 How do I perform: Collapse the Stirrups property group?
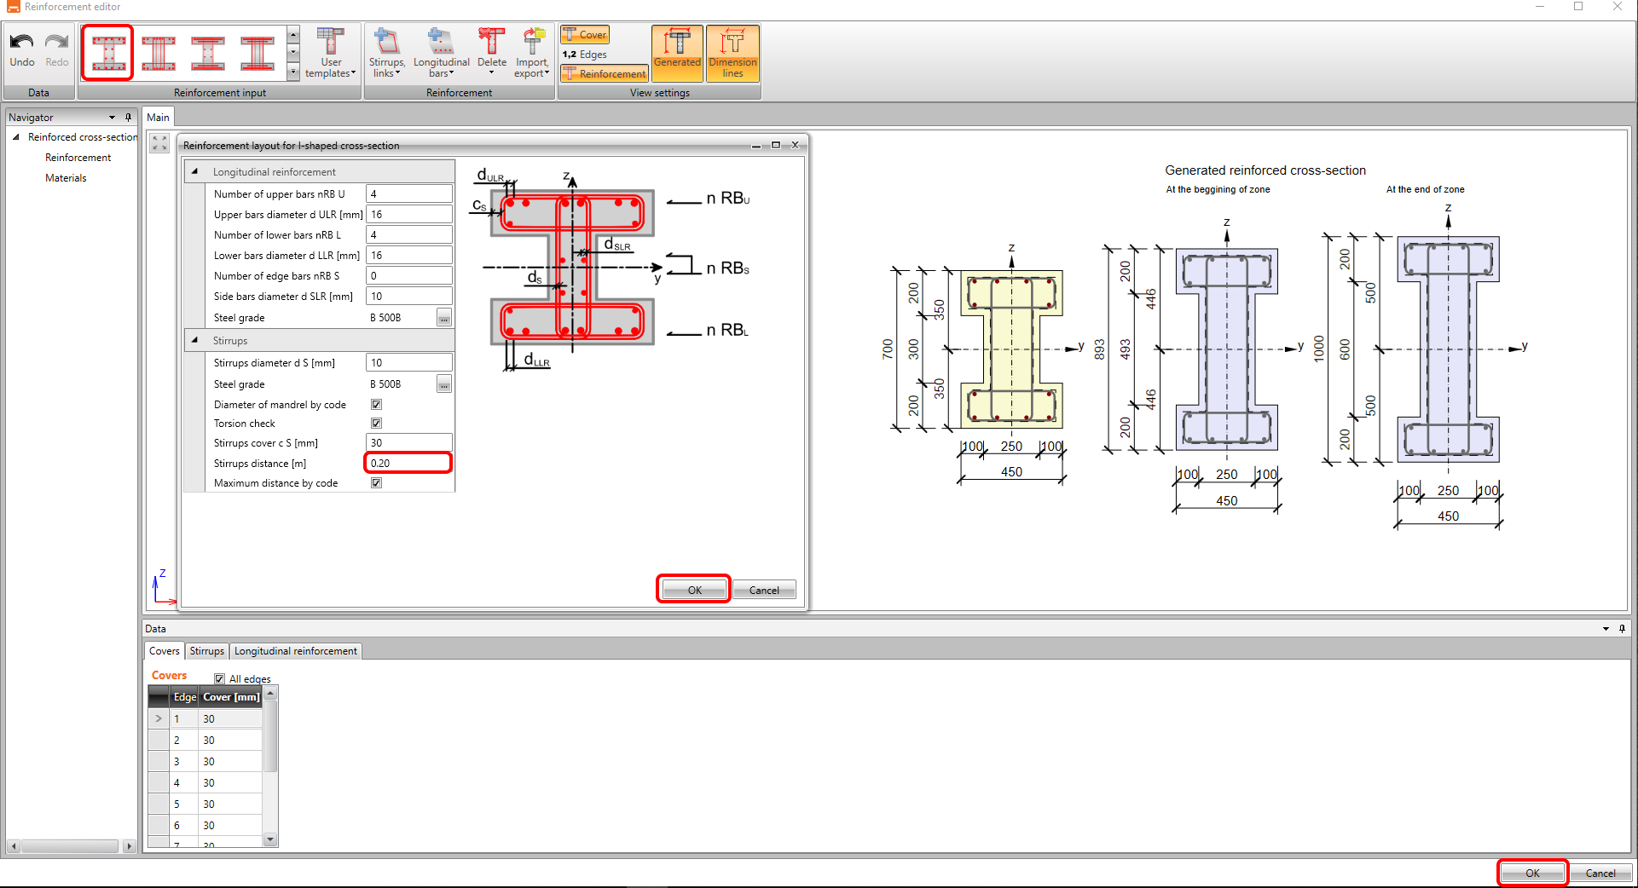[194, 341]
